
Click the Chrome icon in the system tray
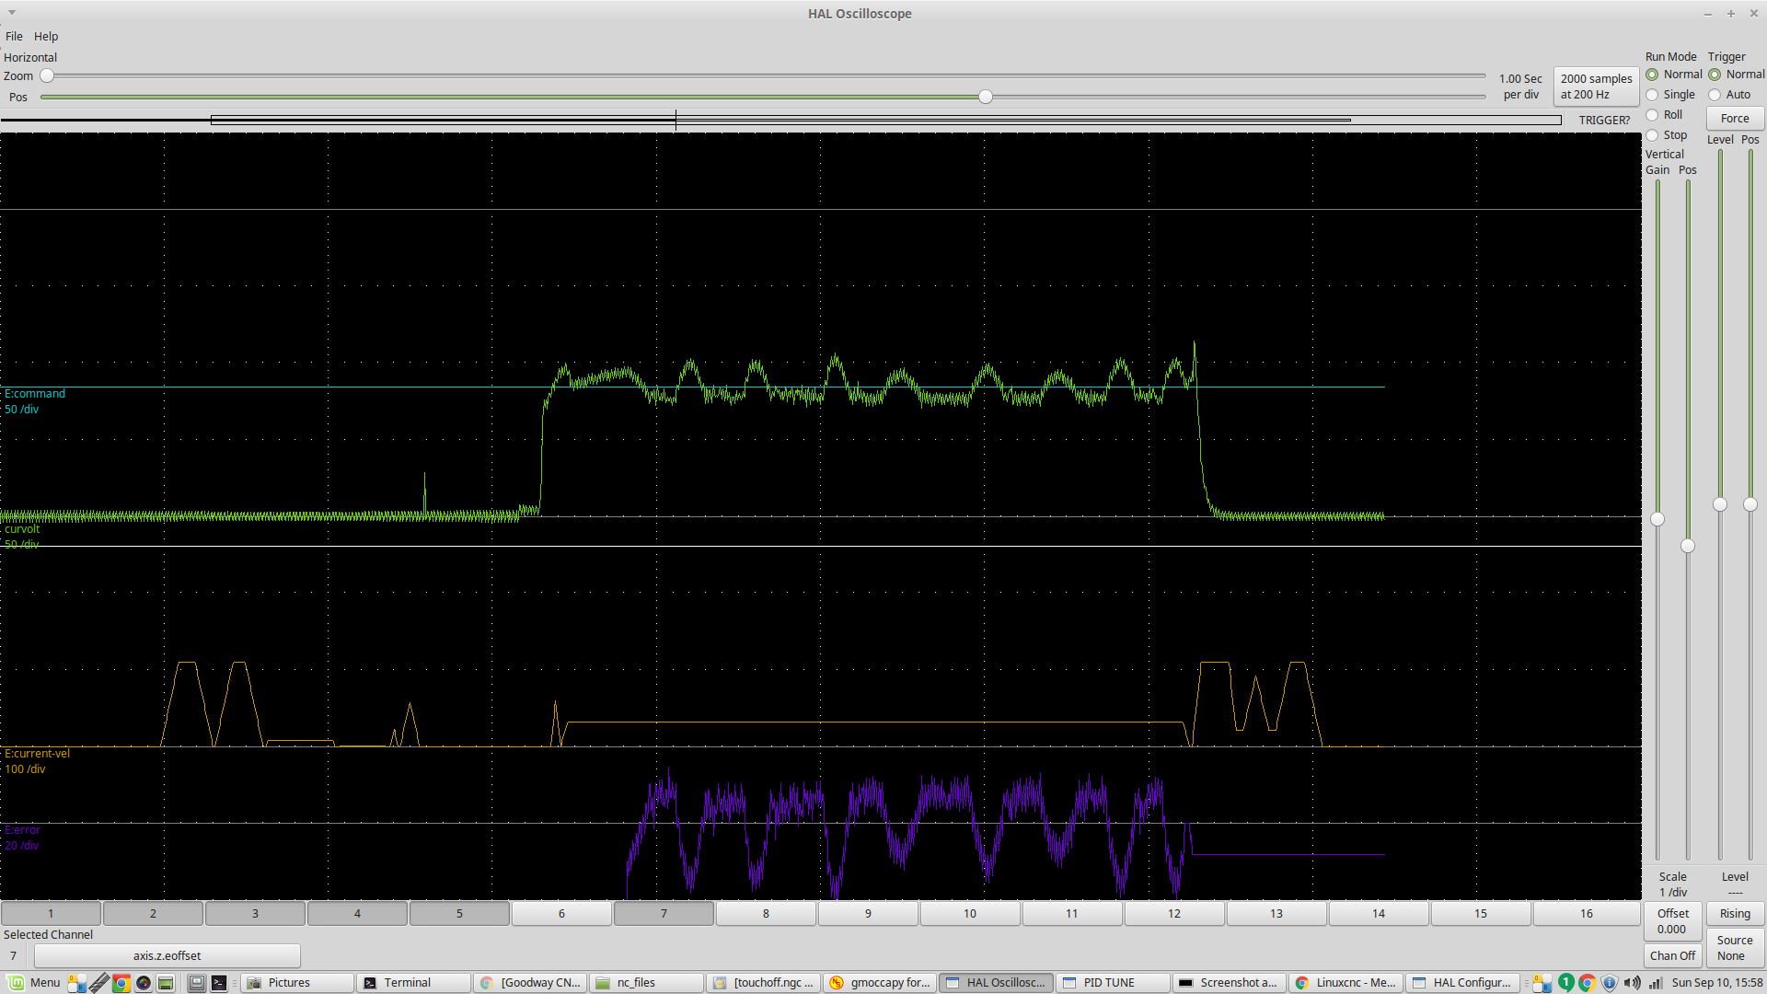(x=1588, y=983)
